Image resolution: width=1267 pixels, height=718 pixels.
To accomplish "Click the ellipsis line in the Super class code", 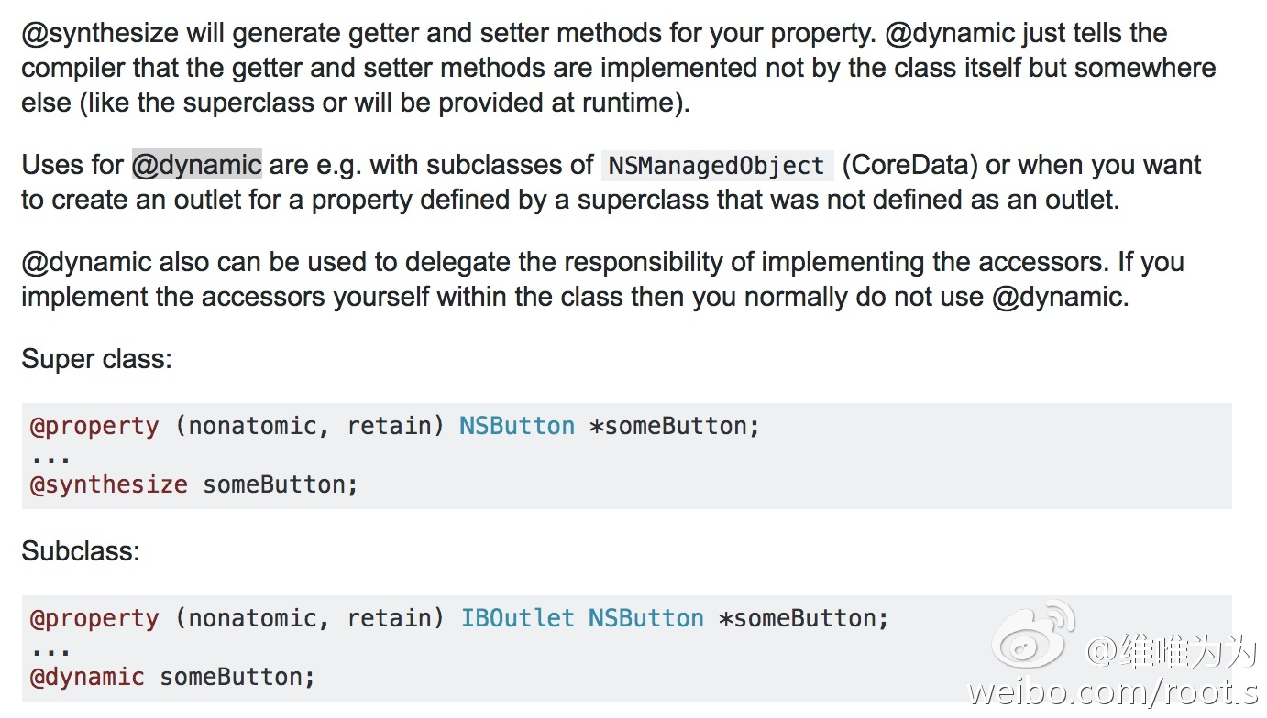I will coord(50,457).
